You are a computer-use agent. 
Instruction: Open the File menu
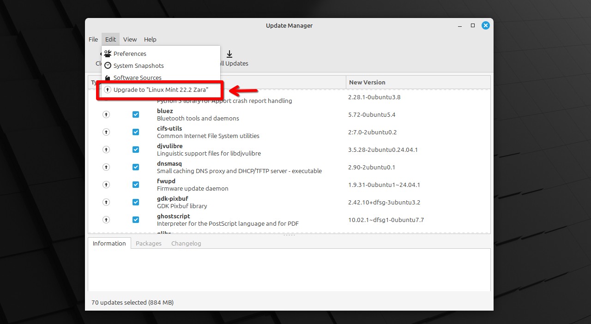tap(93, 39)
